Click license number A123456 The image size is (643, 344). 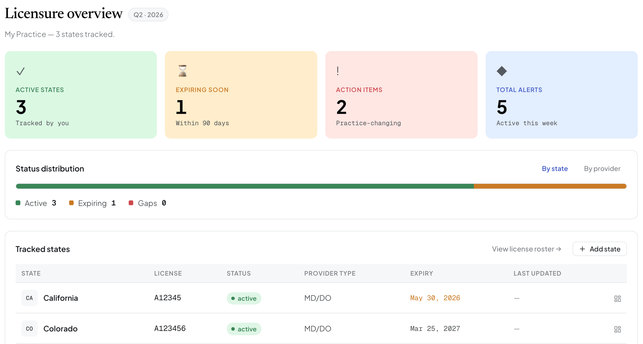170,328
